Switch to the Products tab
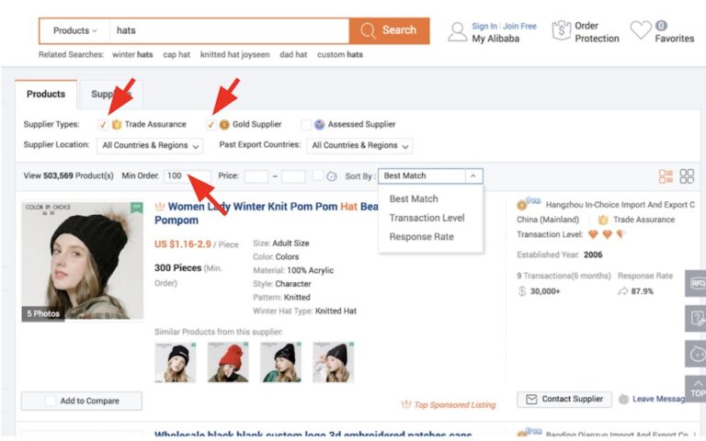Image resolution: width=706 pixels, height=441 pixels. click(46, 94)
